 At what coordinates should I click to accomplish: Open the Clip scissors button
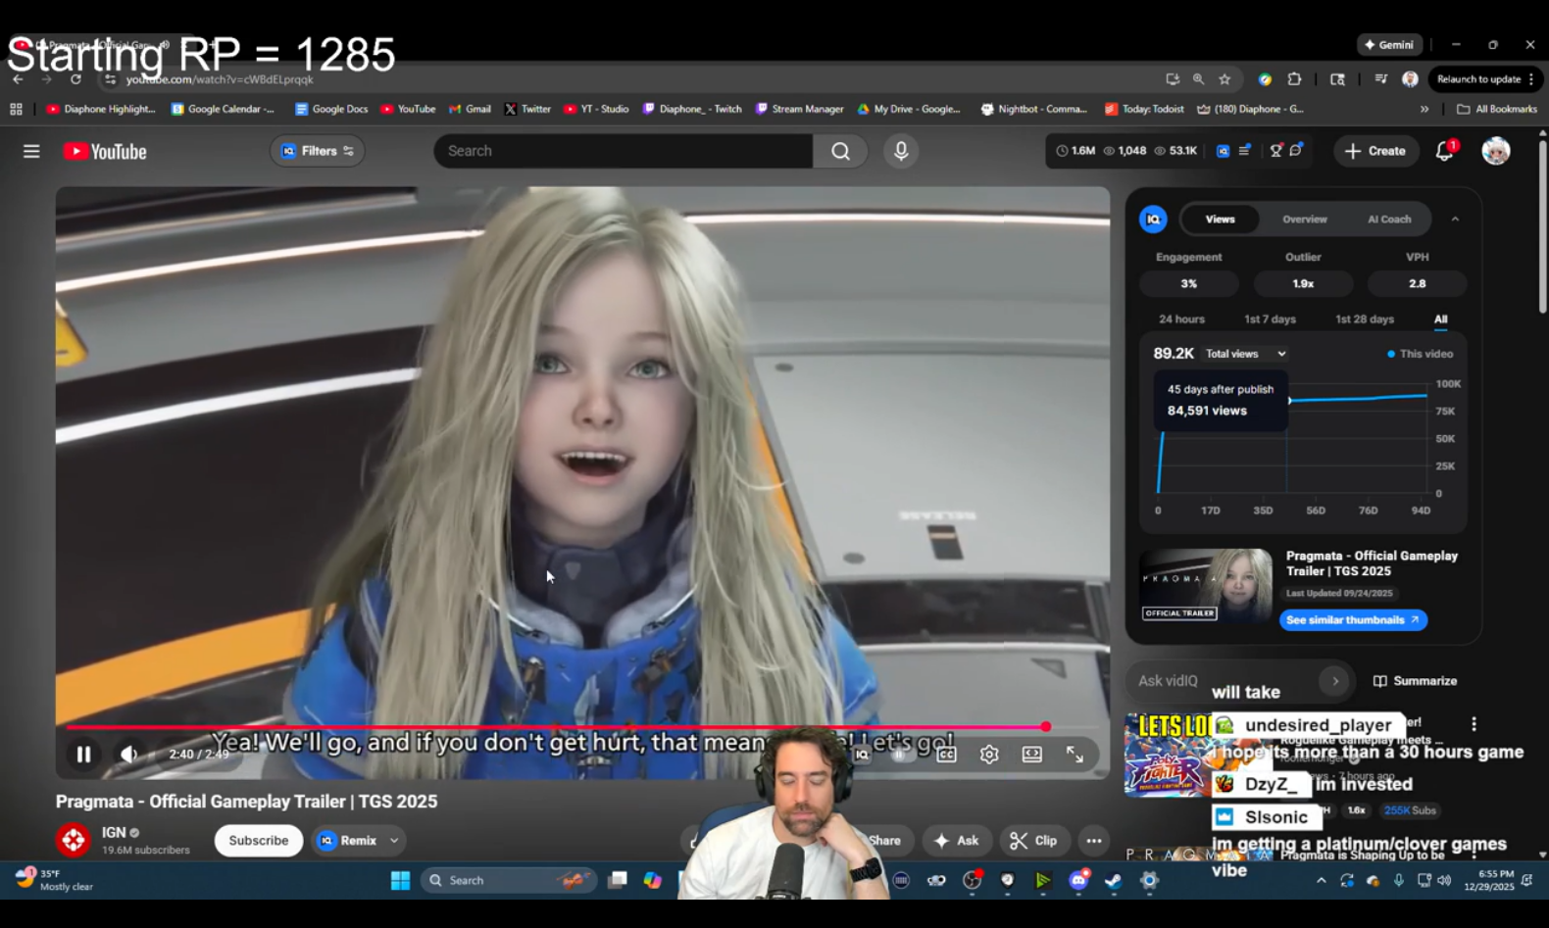[x=1034, y=841]
